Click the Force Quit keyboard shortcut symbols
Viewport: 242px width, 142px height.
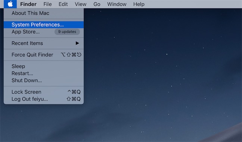point(71,55)
